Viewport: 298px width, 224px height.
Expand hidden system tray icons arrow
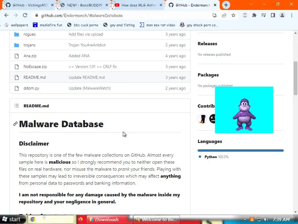coord(245,219)
